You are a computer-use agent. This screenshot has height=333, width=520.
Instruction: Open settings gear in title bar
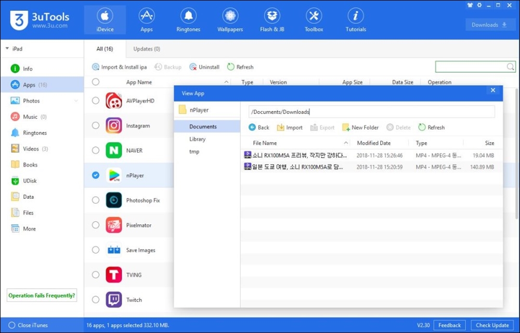click(x=479, y=5)
